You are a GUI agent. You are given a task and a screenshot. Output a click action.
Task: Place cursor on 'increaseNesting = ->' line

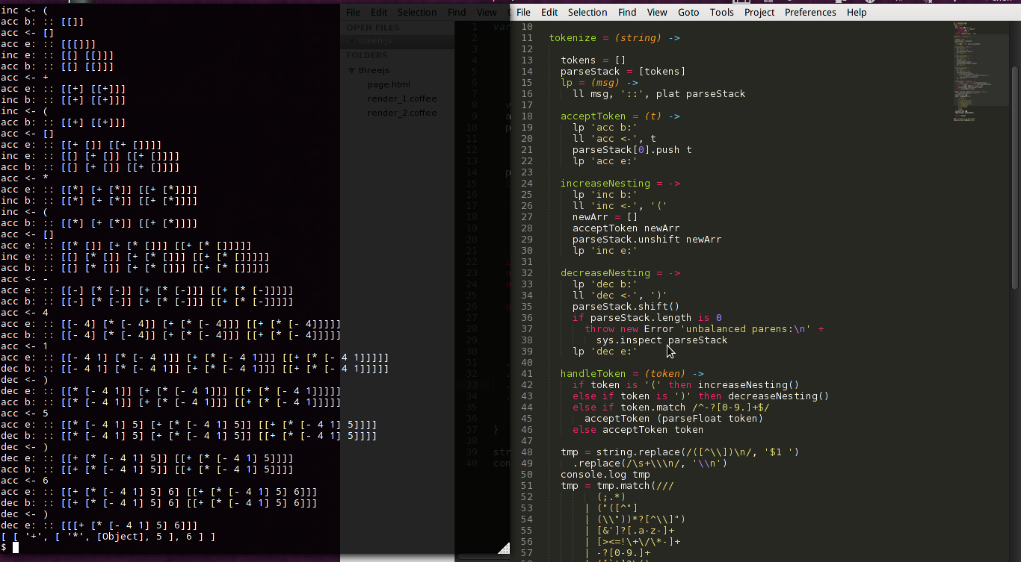(x=620, y=184)
